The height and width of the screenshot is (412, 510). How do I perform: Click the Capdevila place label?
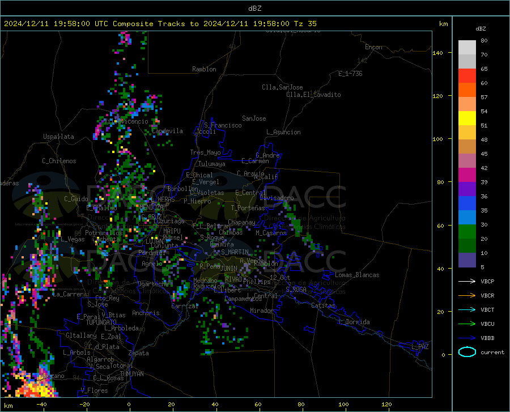(167, 131)
